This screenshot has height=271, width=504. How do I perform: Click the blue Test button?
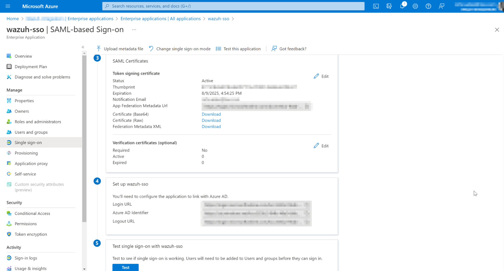(x=126, y=267)
